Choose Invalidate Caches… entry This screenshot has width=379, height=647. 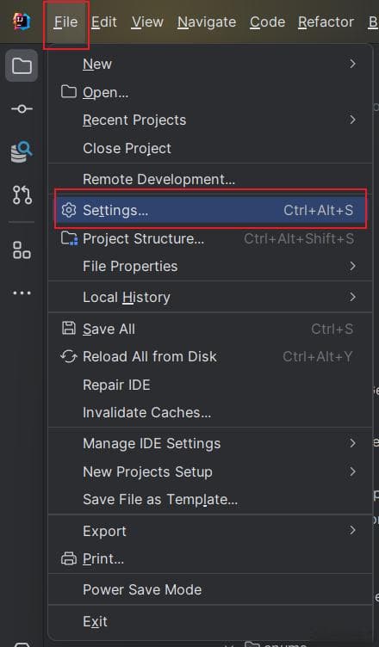210,412
